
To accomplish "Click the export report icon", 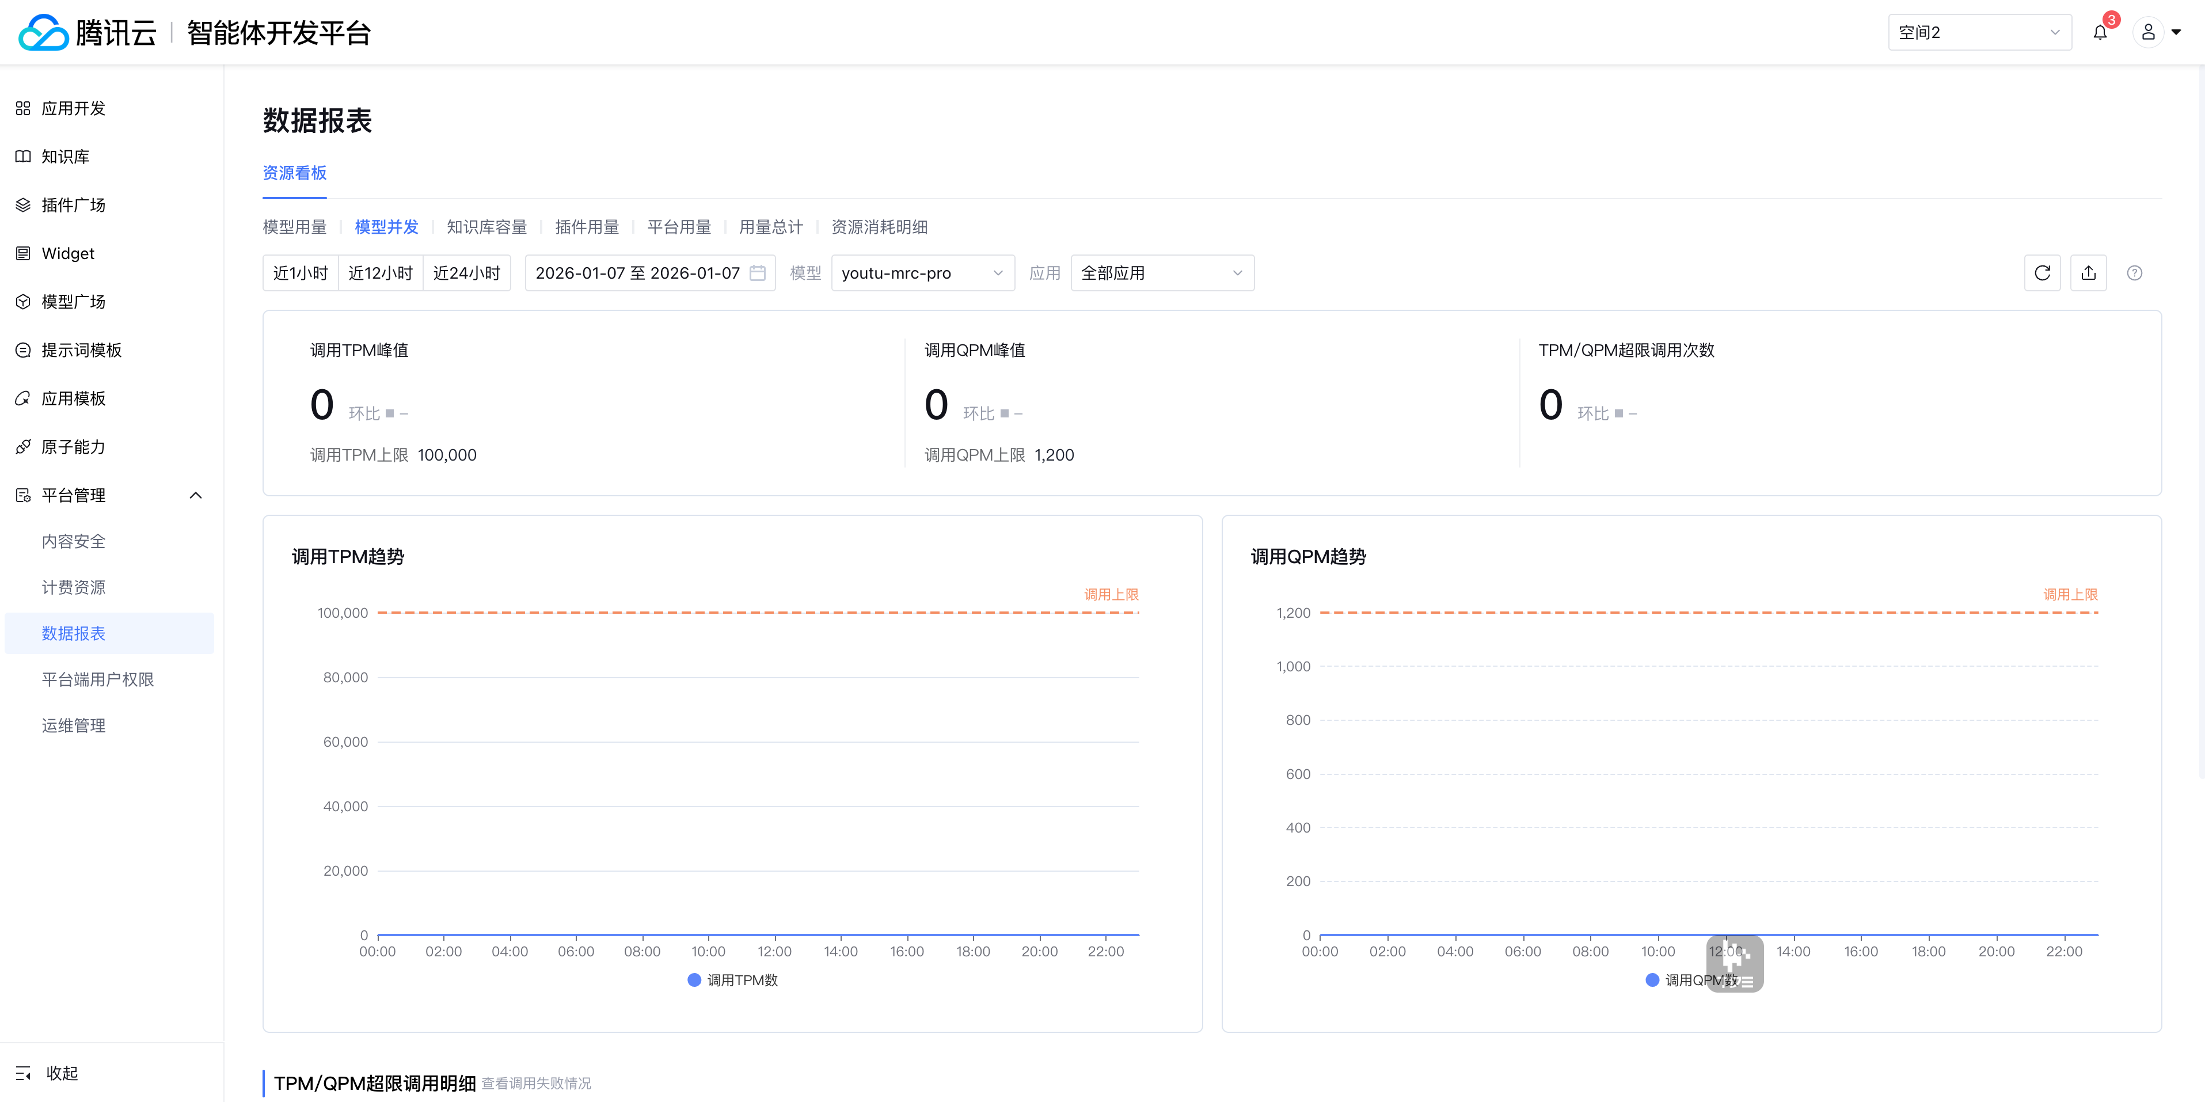I will (x=2088, y=273).
